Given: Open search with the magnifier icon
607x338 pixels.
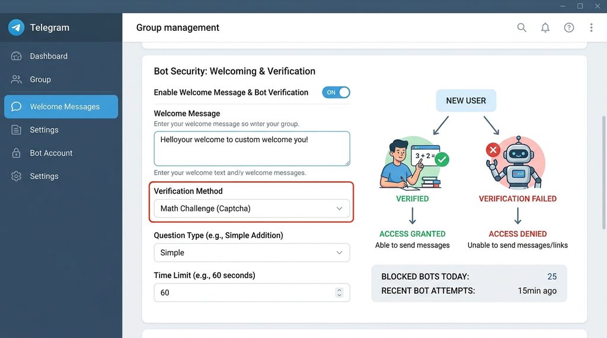Looking at the screenshot, I should click(522, 28).
